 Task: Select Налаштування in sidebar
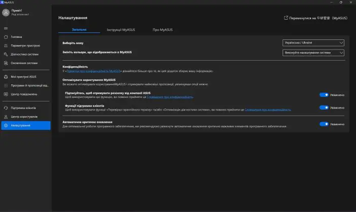[26, 125]
